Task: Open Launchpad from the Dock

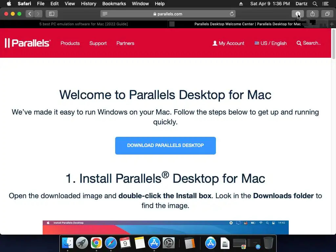Action: 82,243
